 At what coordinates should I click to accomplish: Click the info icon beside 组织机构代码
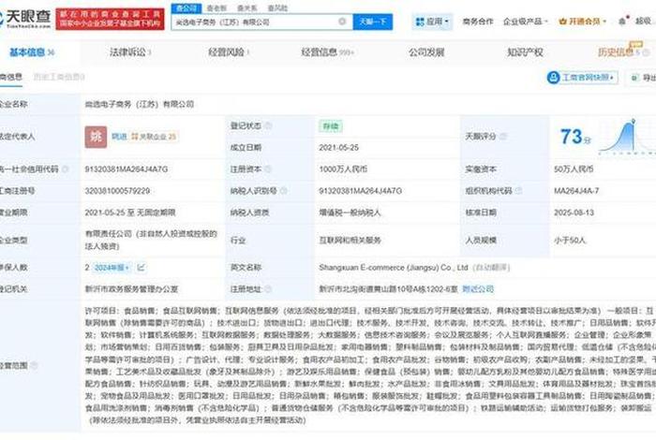[518, 191]
